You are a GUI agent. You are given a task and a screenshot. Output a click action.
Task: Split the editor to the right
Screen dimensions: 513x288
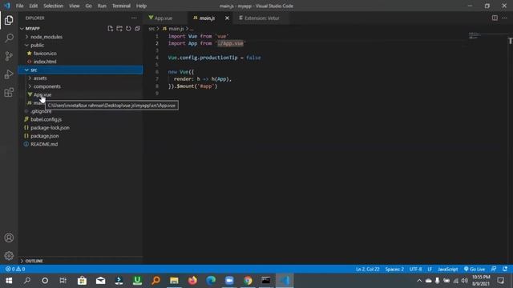(x=495, y=18)
